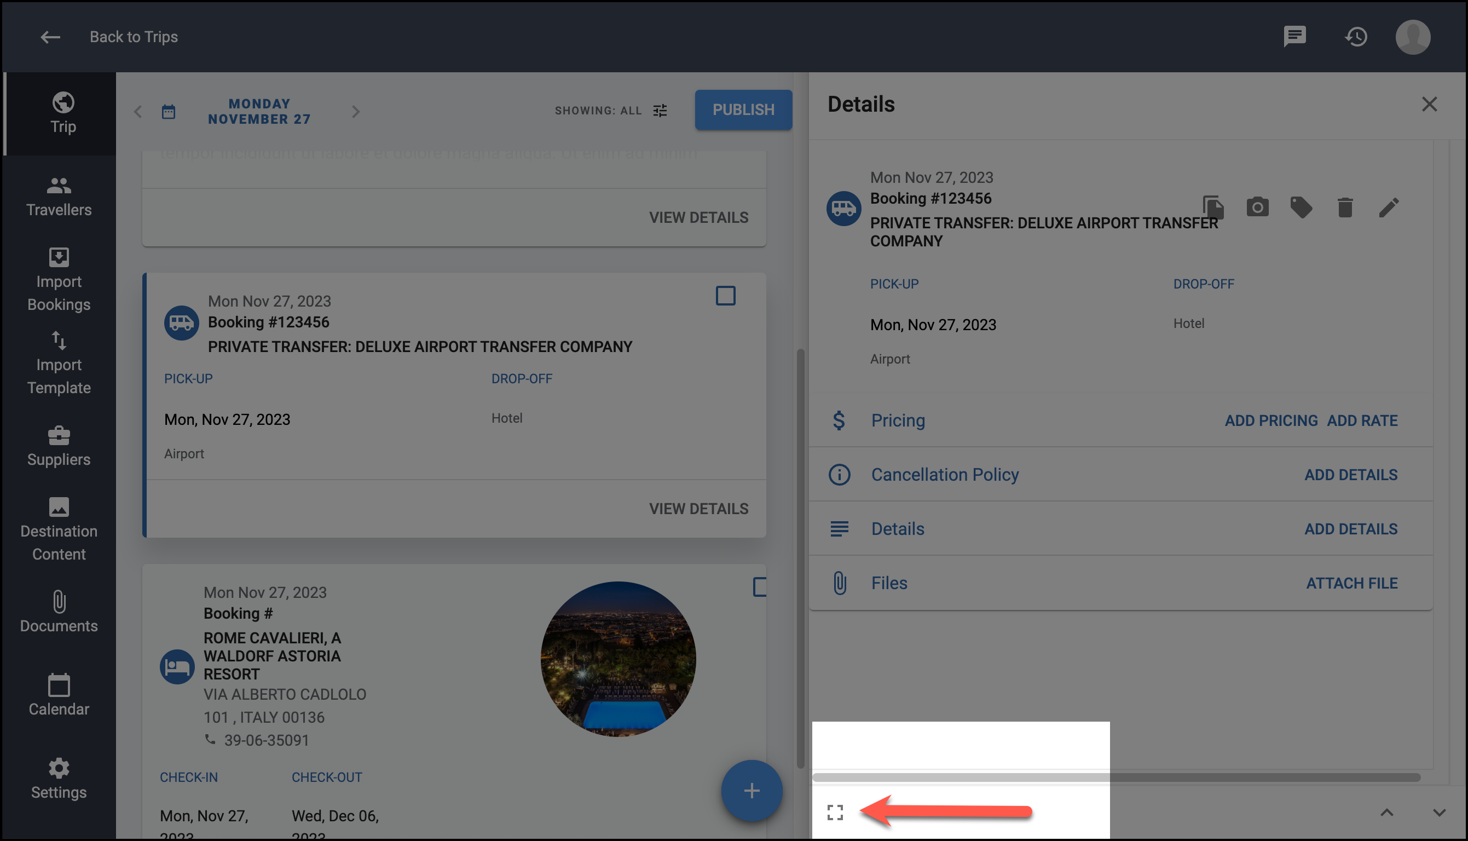Close the Details panel
The image size is (1468, 841).
(1429, 105)
